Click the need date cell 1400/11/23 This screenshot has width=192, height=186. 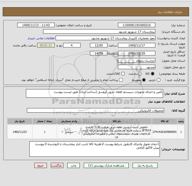(20, 132)
